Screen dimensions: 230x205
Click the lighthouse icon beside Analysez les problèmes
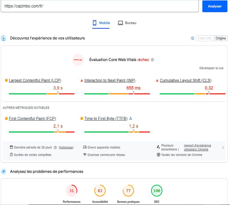4,171
